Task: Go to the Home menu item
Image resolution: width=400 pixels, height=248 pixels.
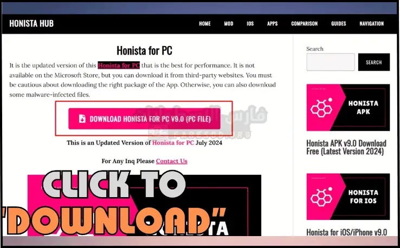Action: click(204, 24)
